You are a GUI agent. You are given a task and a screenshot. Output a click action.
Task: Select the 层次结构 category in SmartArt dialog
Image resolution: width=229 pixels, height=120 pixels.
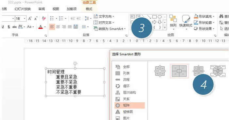pos(130,93)
